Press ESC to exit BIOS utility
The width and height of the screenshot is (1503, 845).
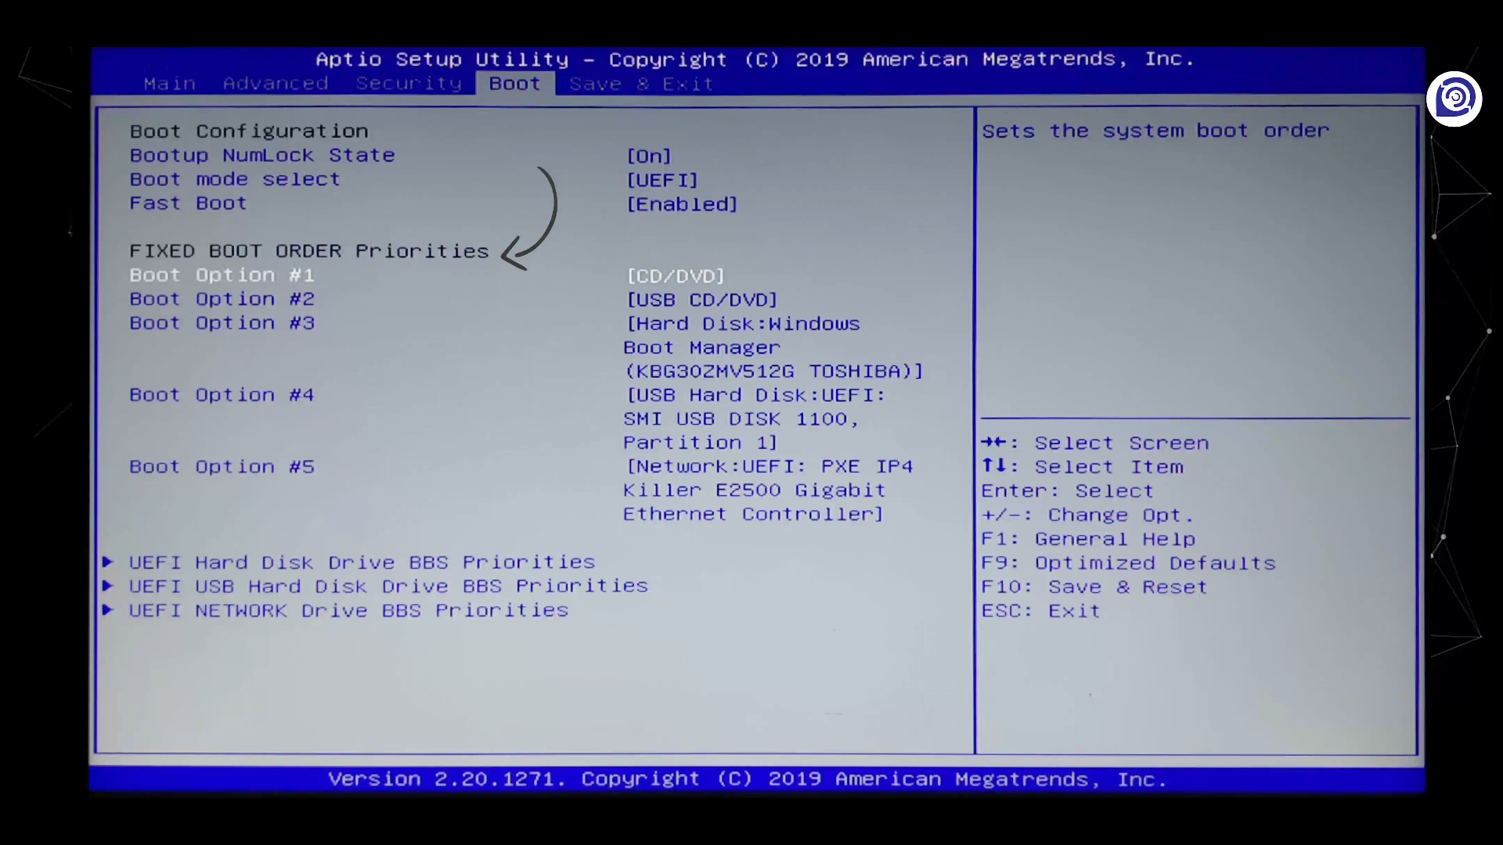coord(1039,609)
